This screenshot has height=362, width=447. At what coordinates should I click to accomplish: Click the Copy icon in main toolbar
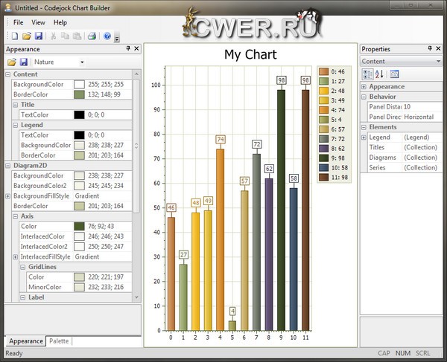click(x=65, y=36)
